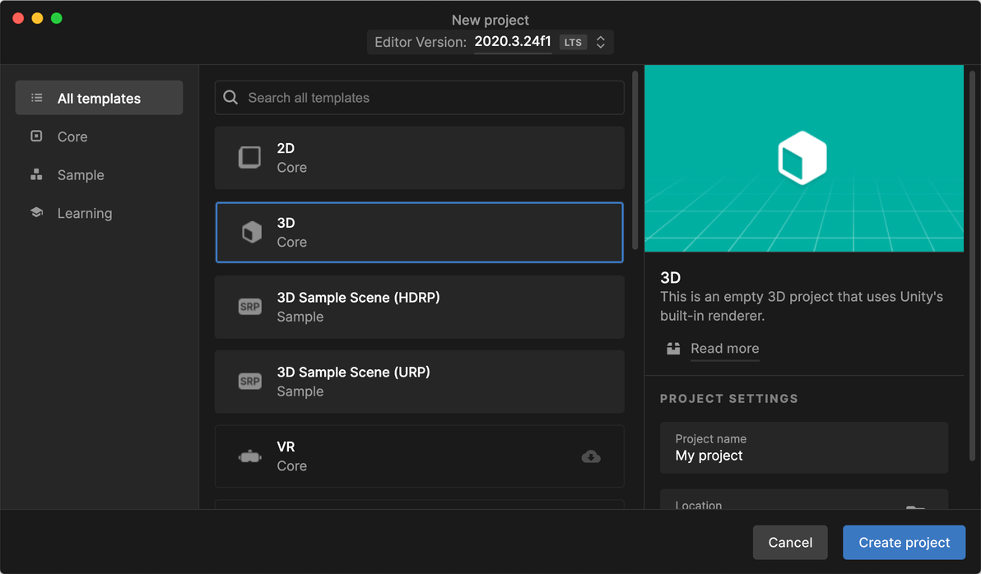Click the 3D template cube icon
This screenshot has width=981, height=574.
pyautogui.click(x=252, y=232)
